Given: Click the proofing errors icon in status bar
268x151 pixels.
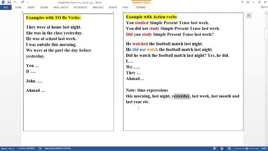Looking at the screenshot, I should tap(40, 148).
